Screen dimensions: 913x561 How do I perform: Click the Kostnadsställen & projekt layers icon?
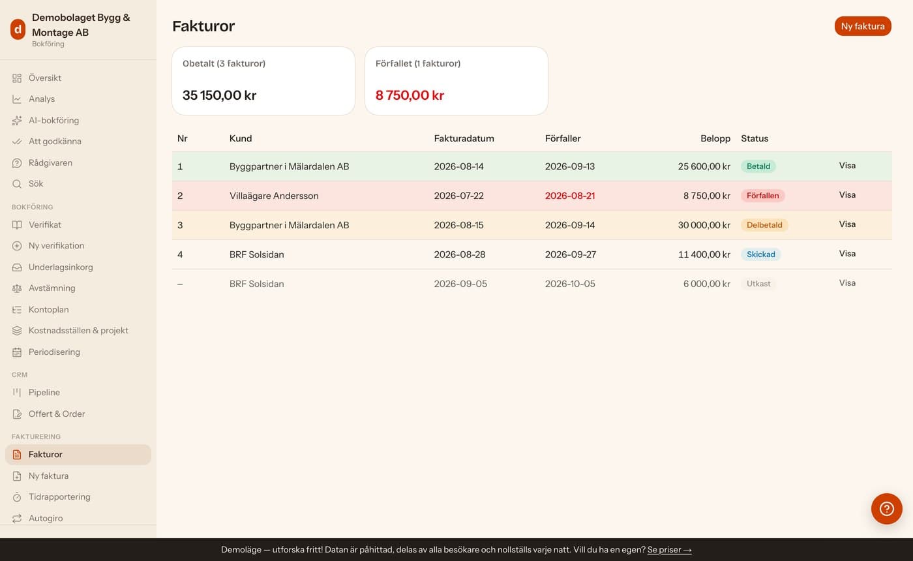17,331
